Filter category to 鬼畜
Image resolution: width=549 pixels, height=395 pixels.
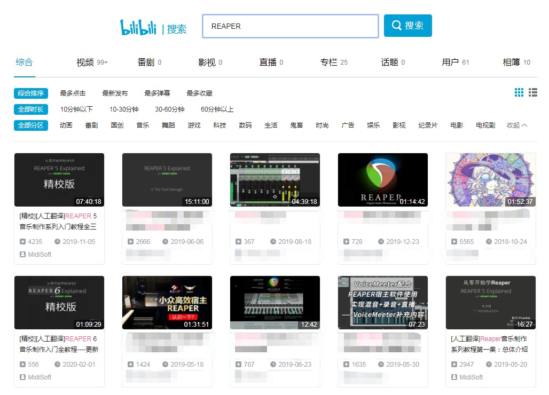click(x=296, y=125)
